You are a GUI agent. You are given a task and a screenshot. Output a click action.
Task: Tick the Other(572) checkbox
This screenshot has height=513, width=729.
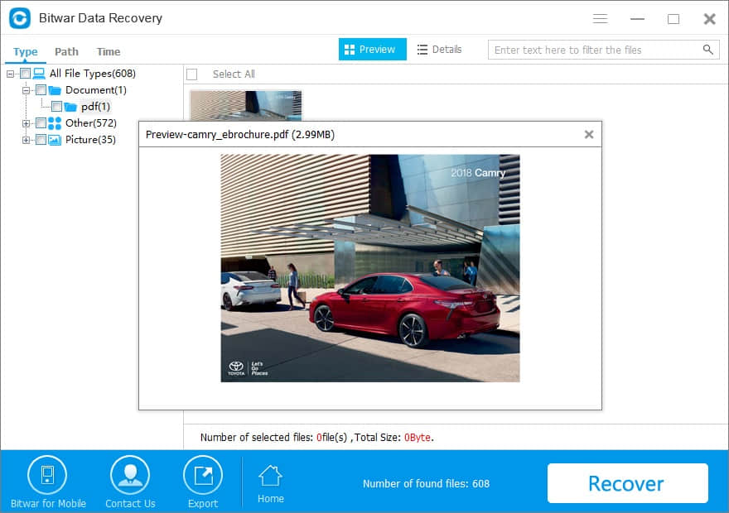coord(41,123)
